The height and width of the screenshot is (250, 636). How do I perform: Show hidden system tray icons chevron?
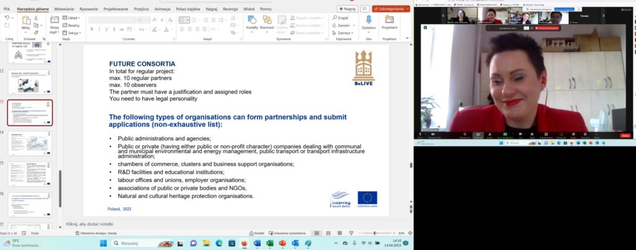pos(335,243)
